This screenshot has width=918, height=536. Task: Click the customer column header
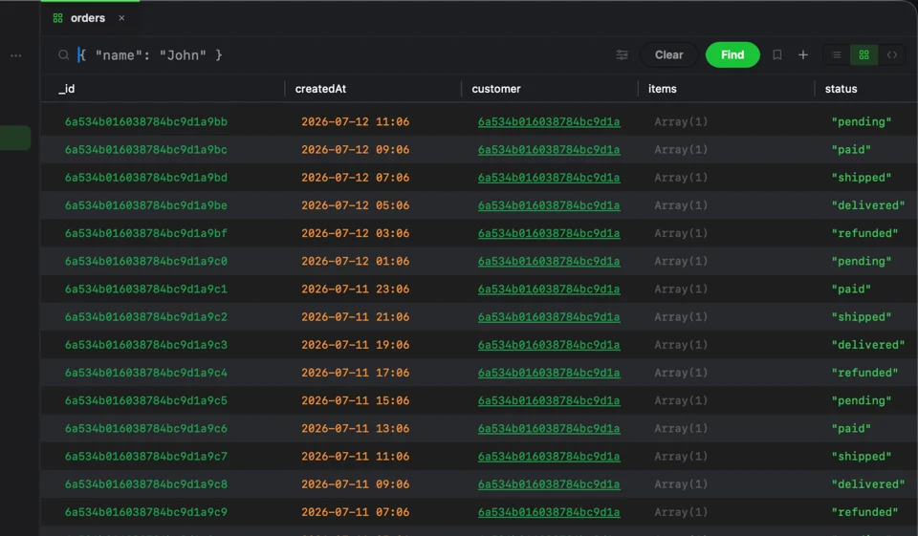496,89
